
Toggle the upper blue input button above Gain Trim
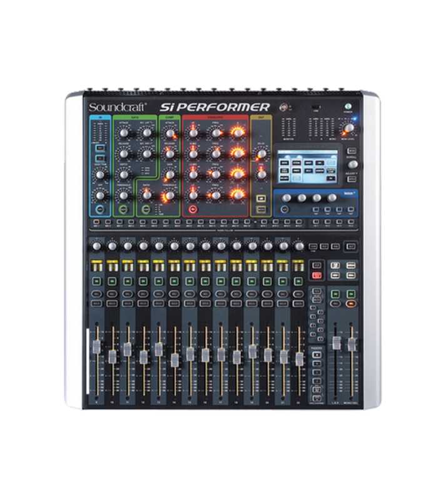click(x=100, y=148)
